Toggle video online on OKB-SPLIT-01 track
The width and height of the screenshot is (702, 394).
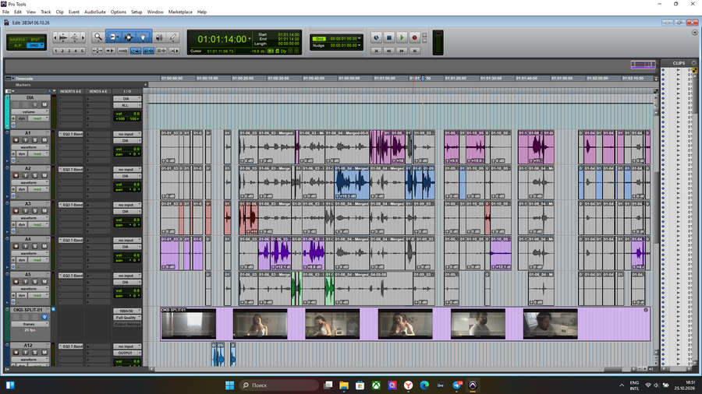(x=44, y=317)
